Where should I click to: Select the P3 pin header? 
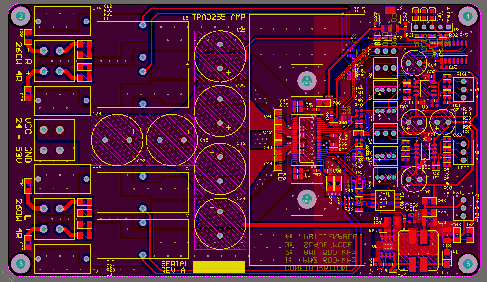pos(432,27)
